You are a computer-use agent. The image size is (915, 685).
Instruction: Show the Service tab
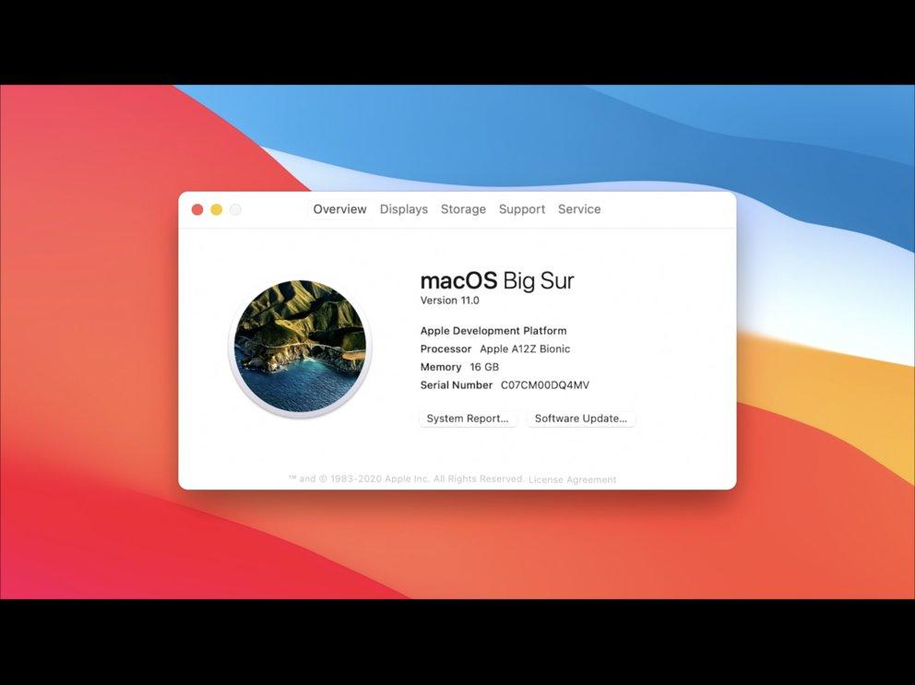tap(579, 209)
